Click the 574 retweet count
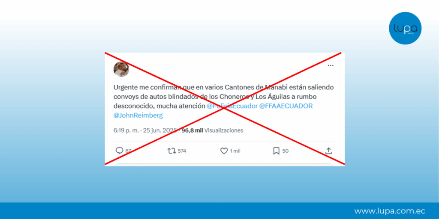 tap(182, 151)
